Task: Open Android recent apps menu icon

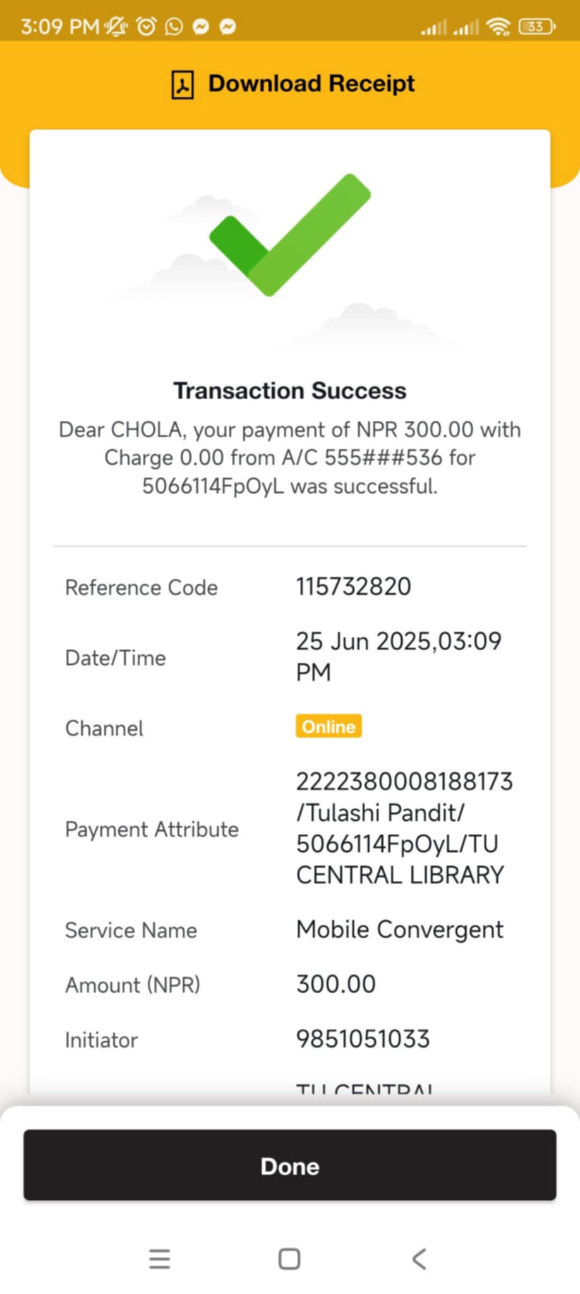Action: [159, 1259]
